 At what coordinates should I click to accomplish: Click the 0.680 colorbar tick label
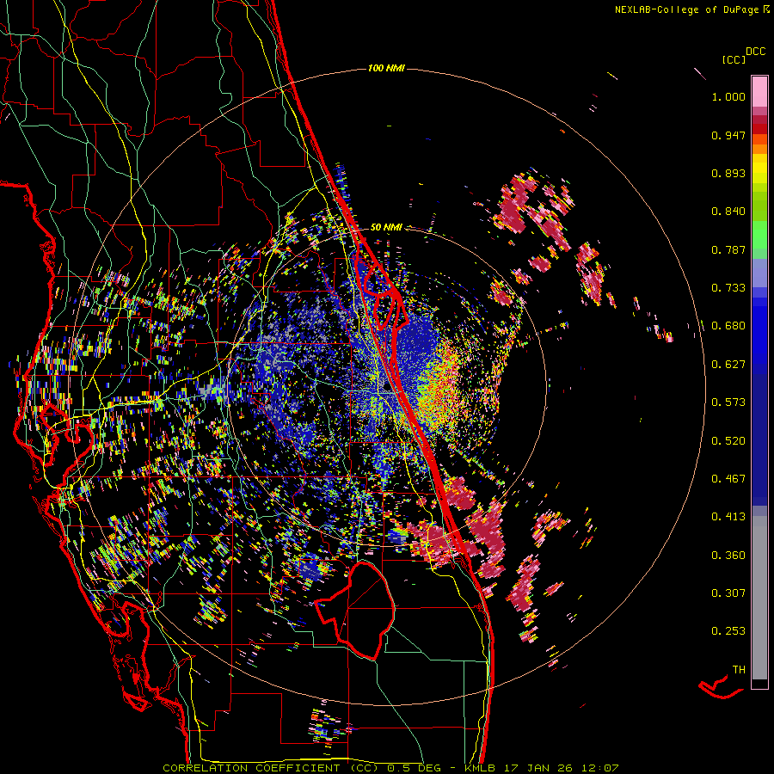[x=728, y=326]
